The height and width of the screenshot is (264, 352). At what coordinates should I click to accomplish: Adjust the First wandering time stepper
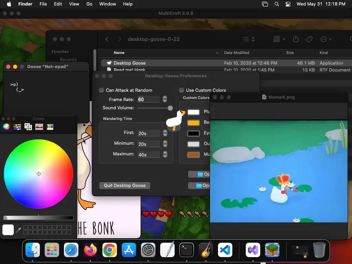pos(165,133)
